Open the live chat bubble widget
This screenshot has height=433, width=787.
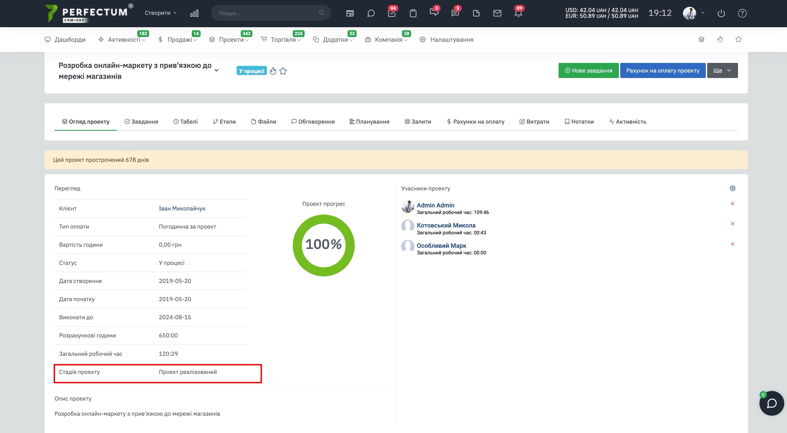pyautogui.click(x=772, y=403)
